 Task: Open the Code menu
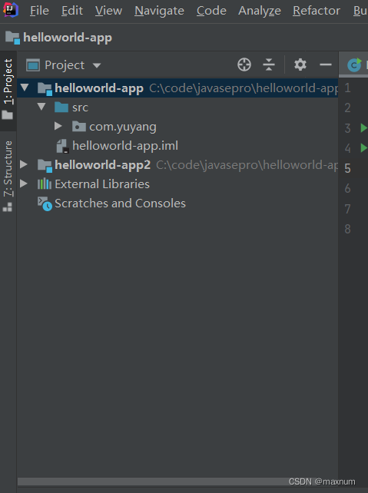[x=211, y=11]
